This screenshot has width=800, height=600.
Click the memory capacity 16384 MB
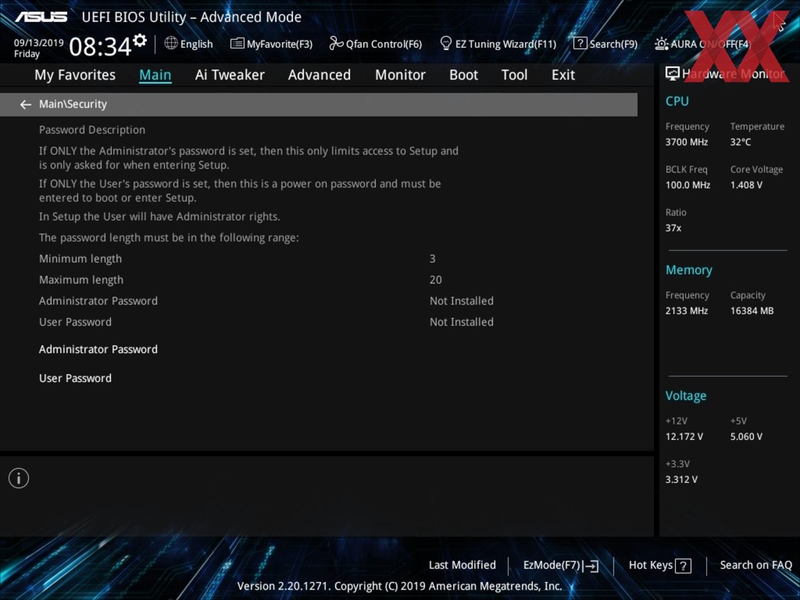(x=752, y=311)
